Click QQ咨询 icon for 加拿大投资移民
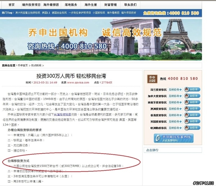Image resolution: width=216 pixels, height=186 pixels. pyautogui.click(x=192, y=96)
